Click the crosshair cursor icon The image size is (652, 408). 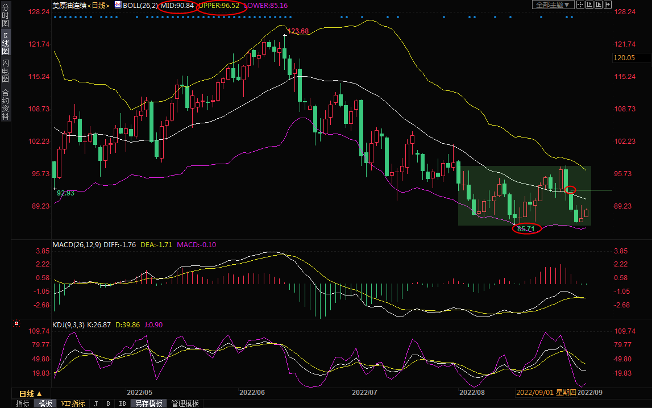[x=580, y=5]
